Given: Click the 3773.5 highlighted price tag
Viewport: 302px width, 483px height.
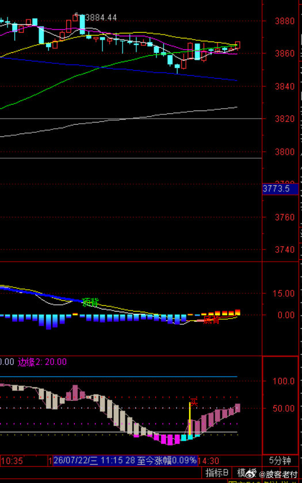Looking at the screenshot, I should click(x=280, y=189).
